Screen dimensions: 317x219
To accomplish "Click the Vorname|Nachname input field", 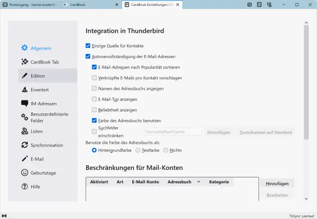I will [x=173, y=132].
